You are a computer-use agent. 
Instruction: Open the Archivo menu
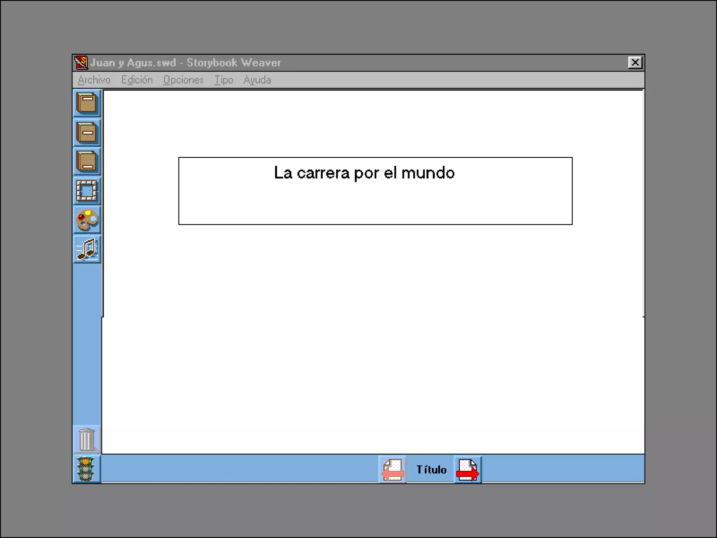[x=94, y=80]
